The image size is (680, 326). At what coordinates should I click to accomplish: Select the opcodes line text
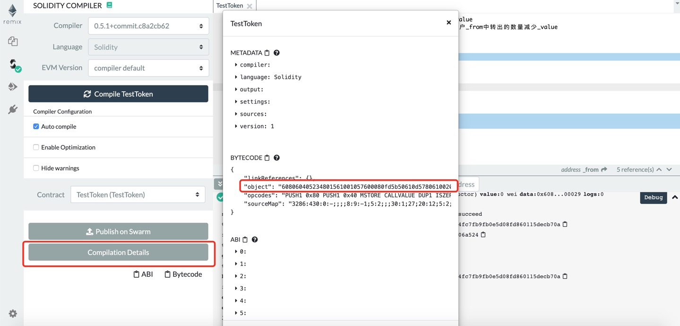point(347,195)
